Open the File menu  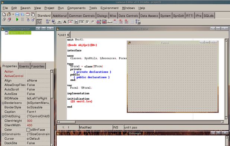[5, 8]
